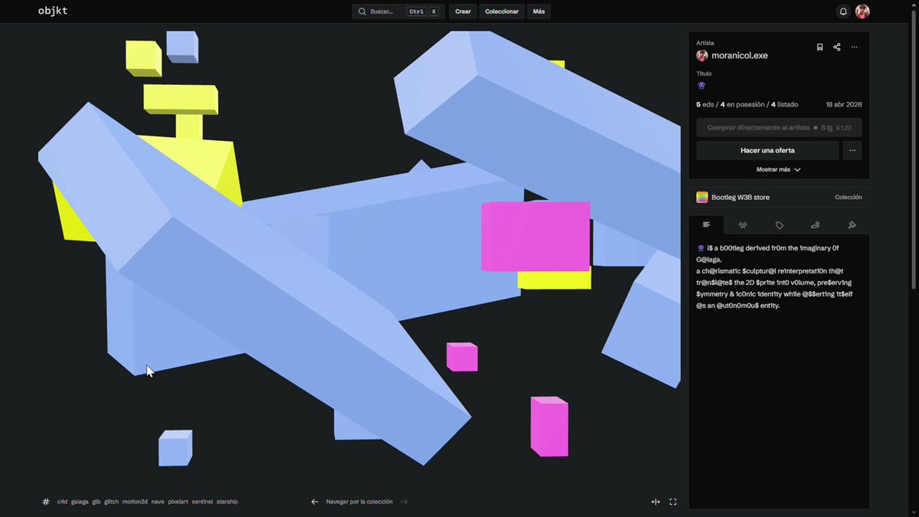This screenshot has height=517, width=919.
Task: Go to previous item in collection
Action: (315, 502)
